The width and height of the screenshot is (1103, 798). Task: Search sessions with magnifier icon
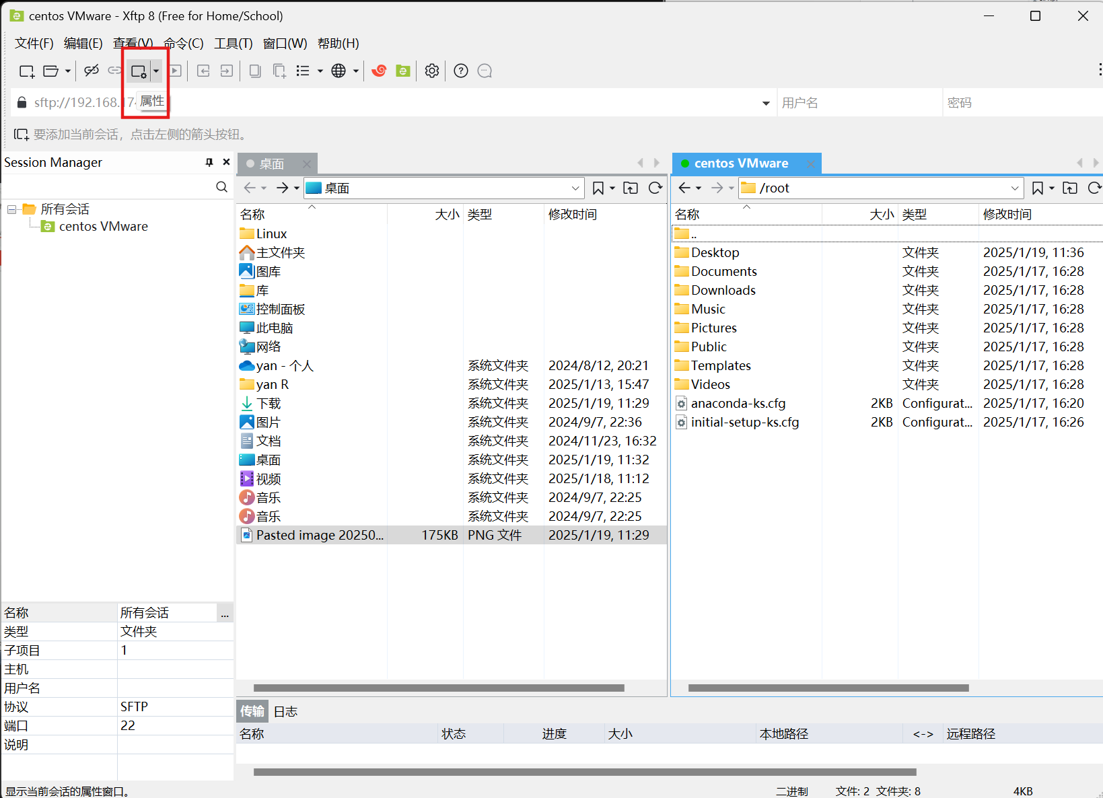pyautogui.click(x=221, y=187)
